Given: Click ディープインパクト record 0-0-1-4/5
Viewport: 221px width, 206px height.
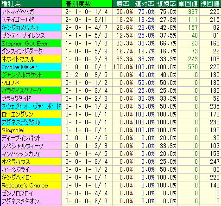Looking at the screenshot, I should [x=86, y=138].
